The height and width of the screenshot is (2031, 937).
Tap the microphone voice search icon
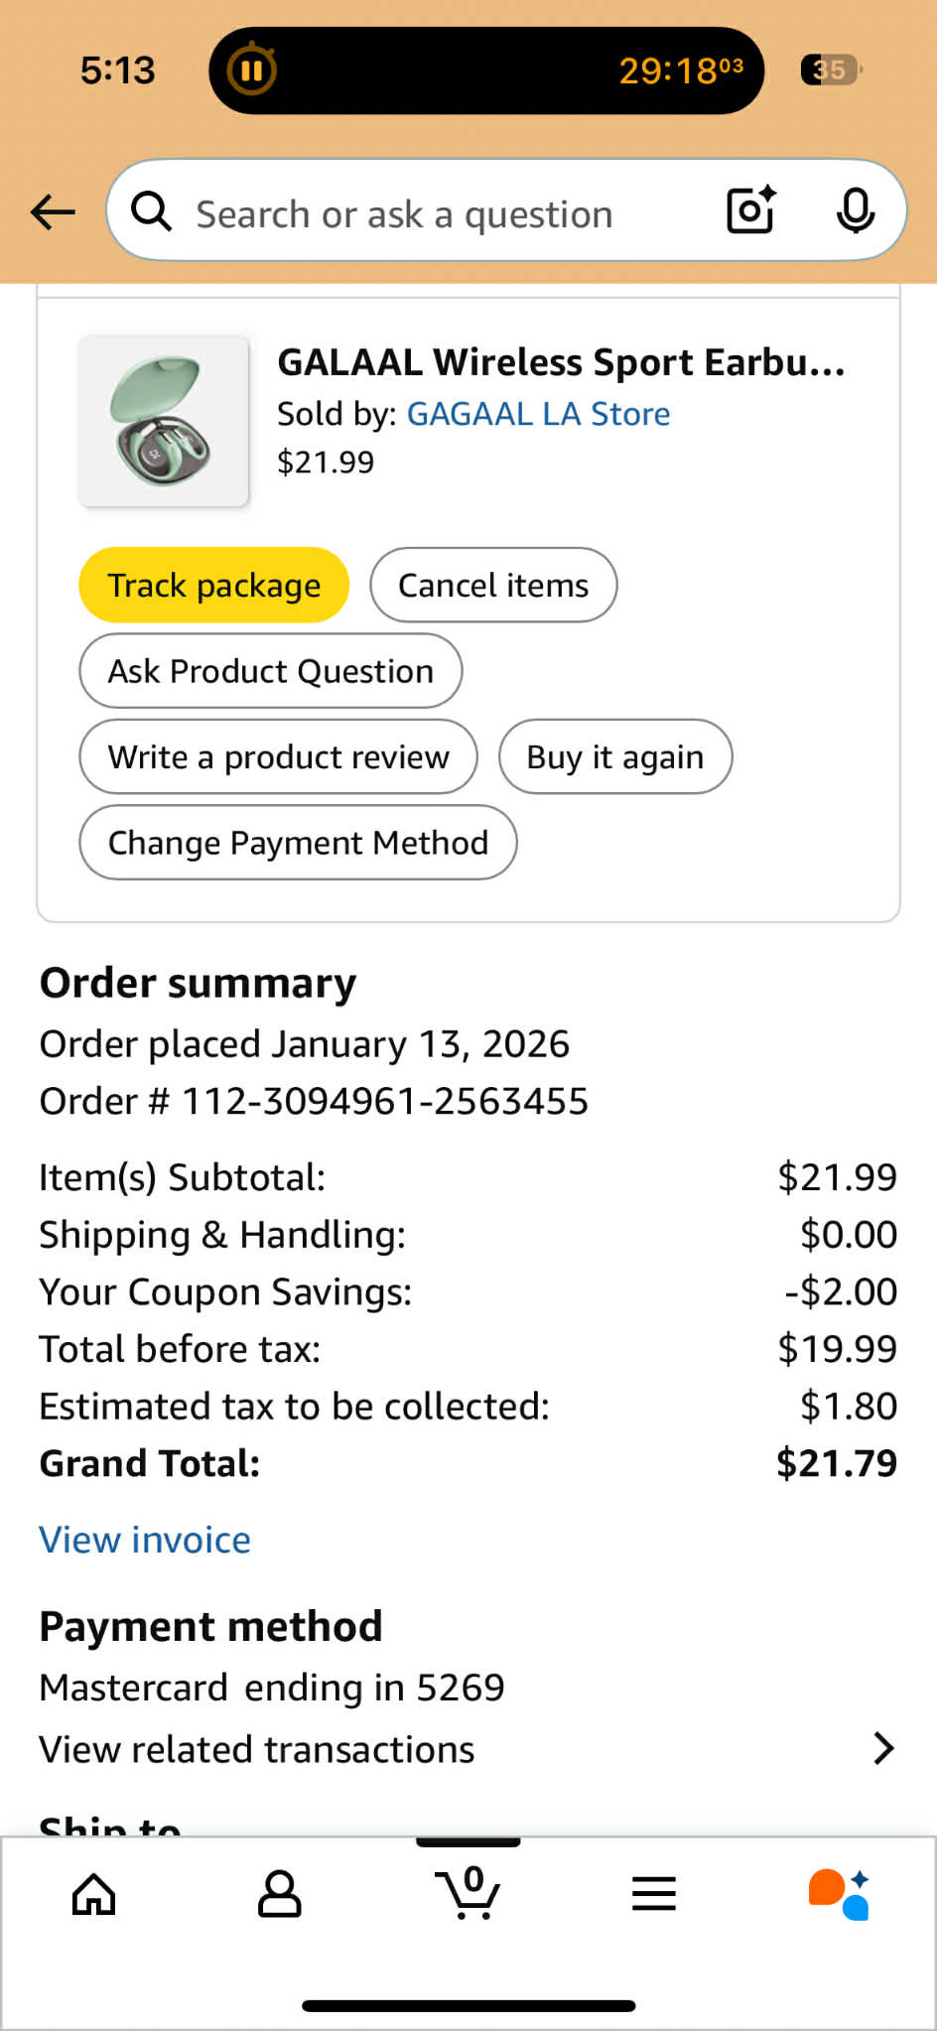coord(855,210)
